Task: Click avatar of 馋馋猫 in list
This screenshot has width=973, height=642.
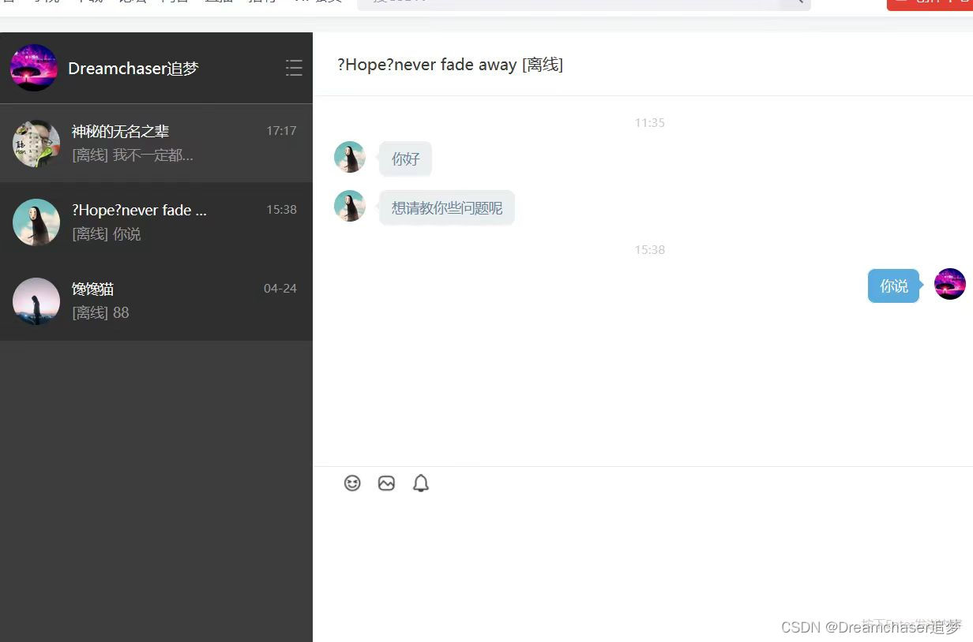Action: coord(36,301)
